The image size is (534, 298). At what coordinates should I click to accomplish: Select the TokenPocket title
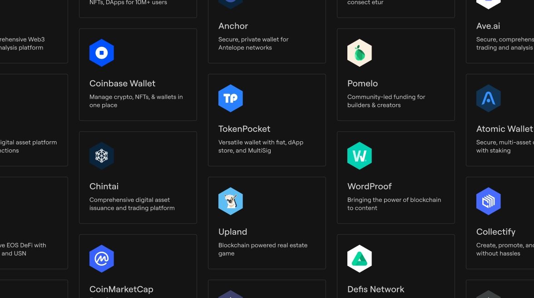244,129
